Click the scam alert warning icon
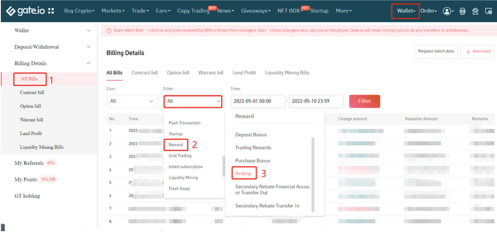The image size is (497, 232). click(109, 31)
